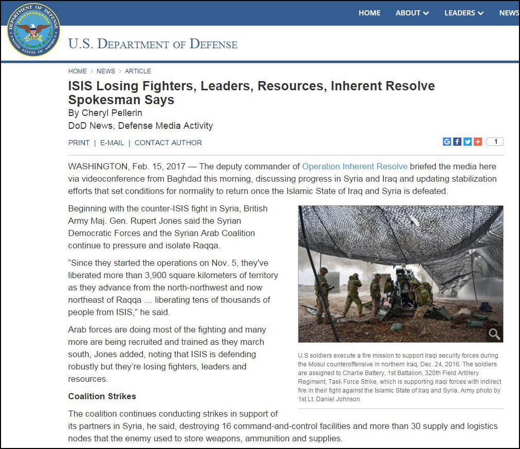Image resolution: width=520 pixels, height=449 pixels.
Task: Go to HOME in breadcrumb trail
Action: pyautogui.click(x=77, y=71)
